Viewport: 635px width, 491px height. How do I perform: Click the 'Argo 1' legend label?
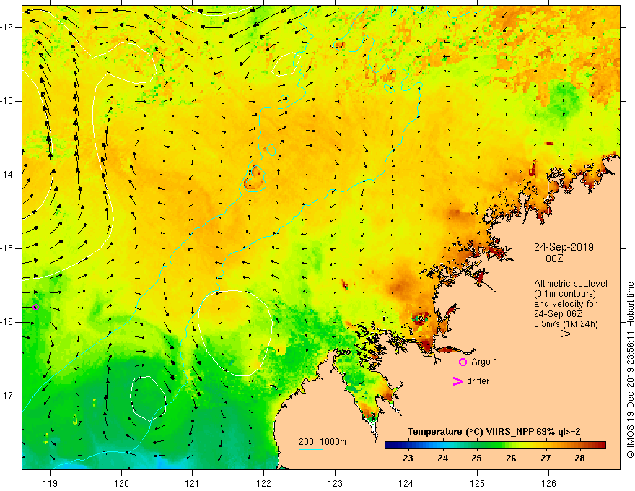(484, 362)
